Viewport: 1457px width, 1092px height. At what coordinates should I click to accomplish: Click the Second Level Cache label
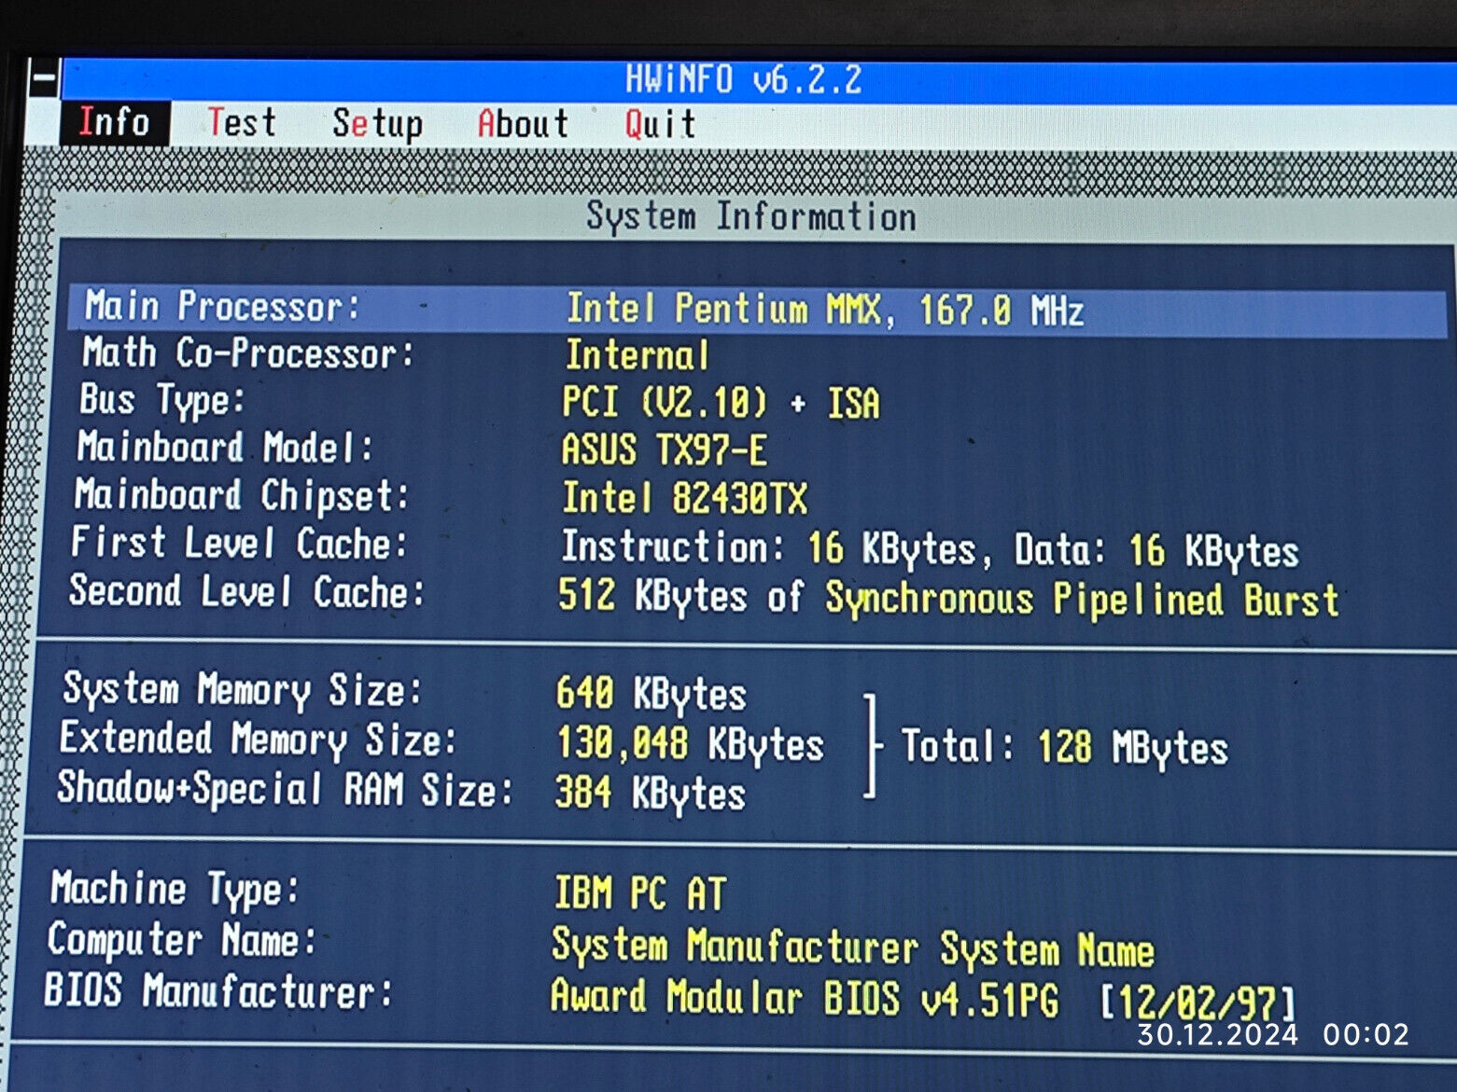[246, 592]
